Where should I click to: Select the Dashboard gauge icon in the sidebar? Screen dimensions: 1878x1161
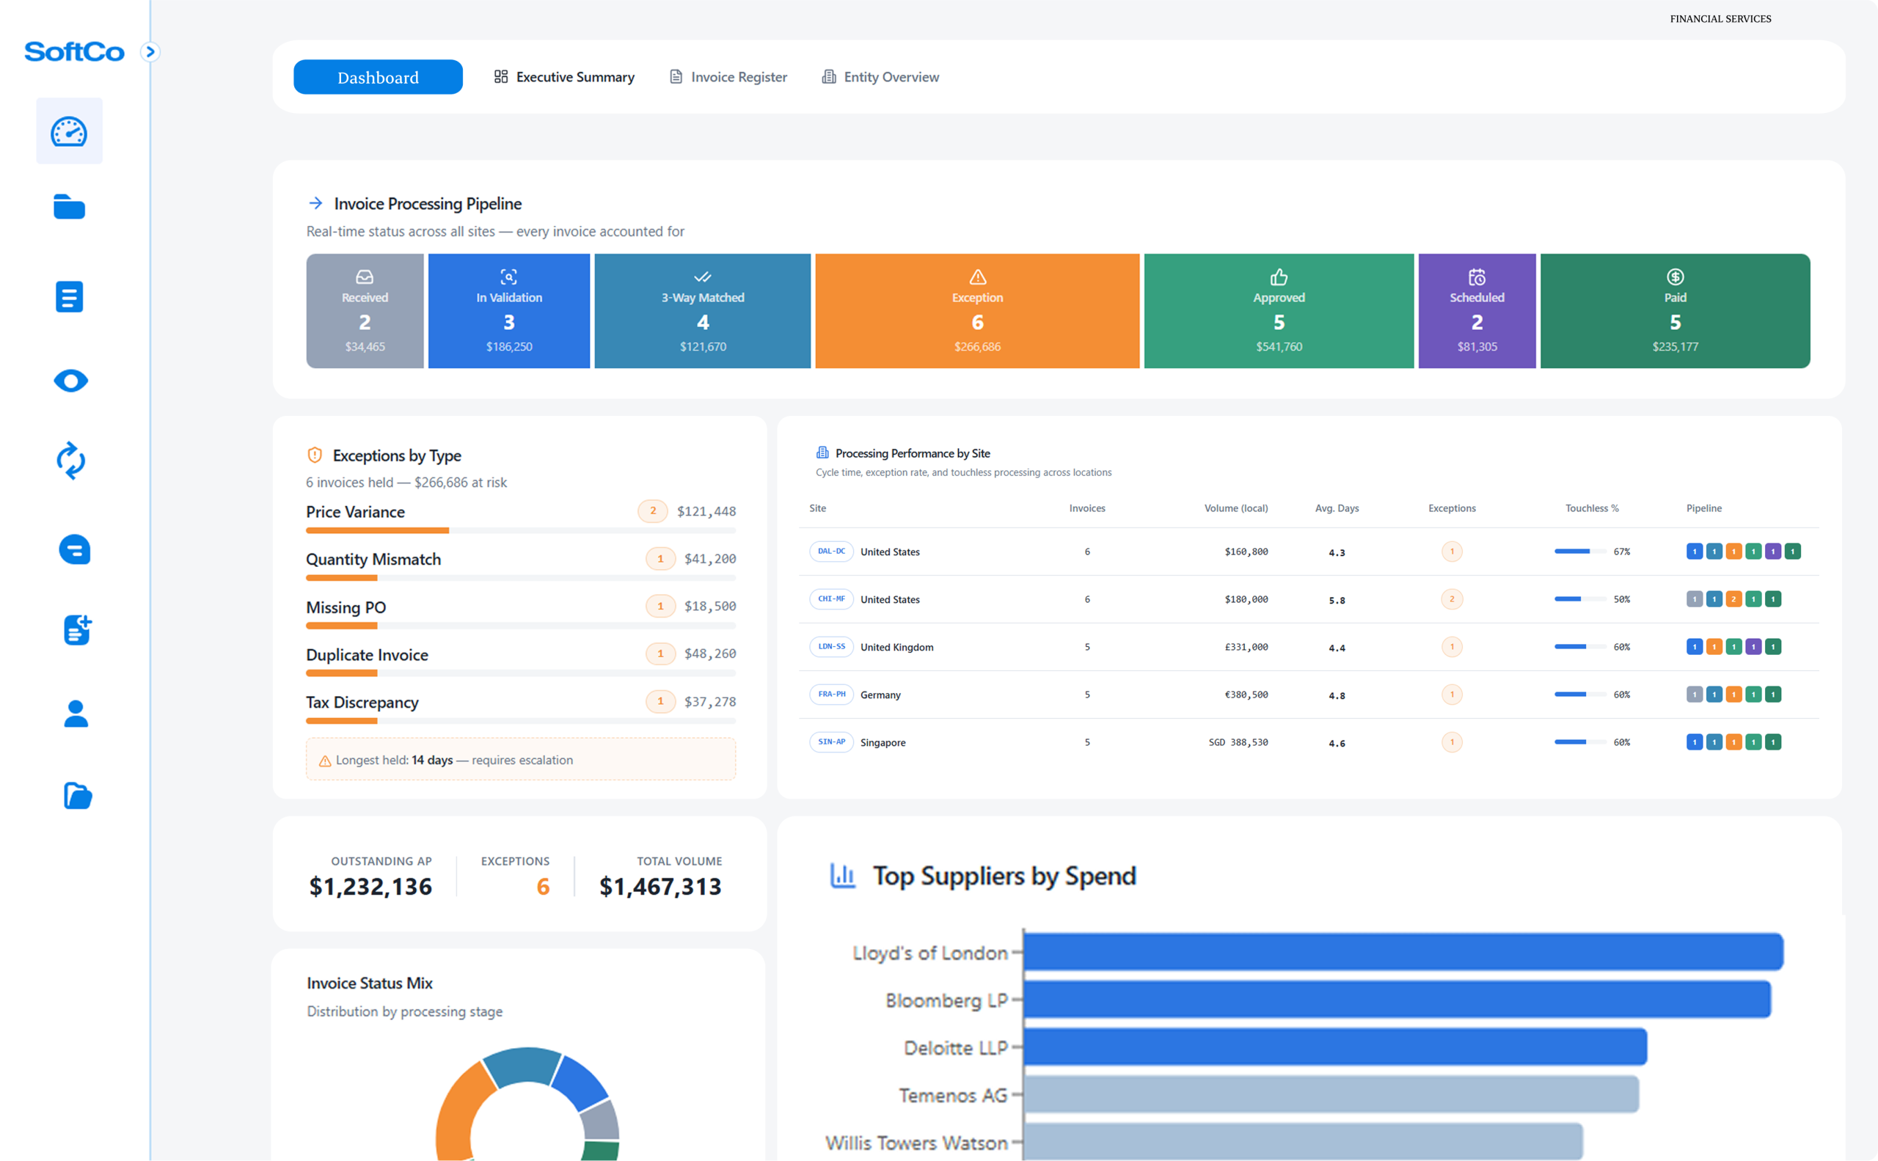[69, 131]
